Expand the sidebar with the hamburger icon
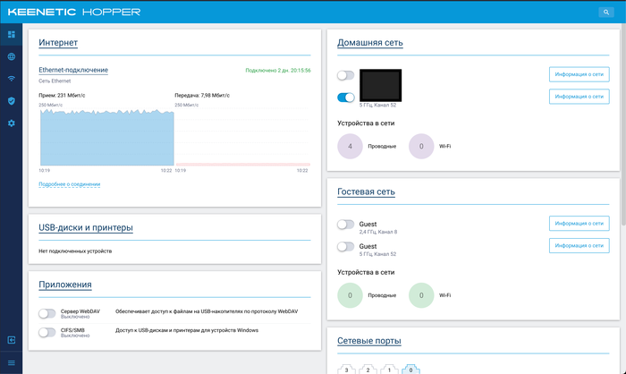 tap(11, 362)
